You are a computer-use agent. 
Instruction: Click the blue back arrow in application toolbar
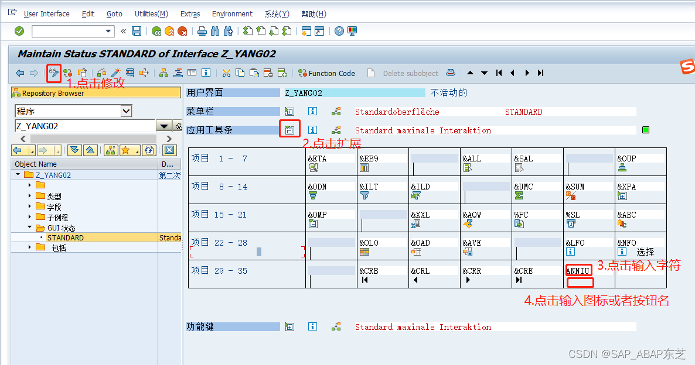coord(20,73)
